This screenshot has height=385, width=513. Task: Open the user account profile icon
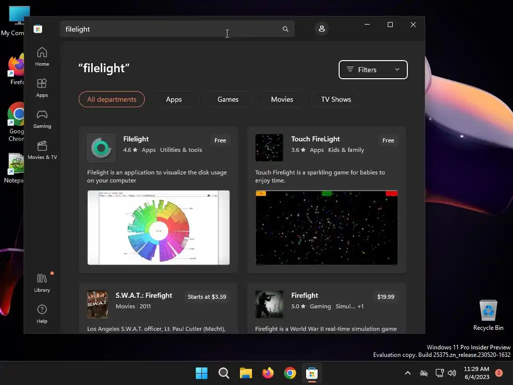[x=322, y=29]
